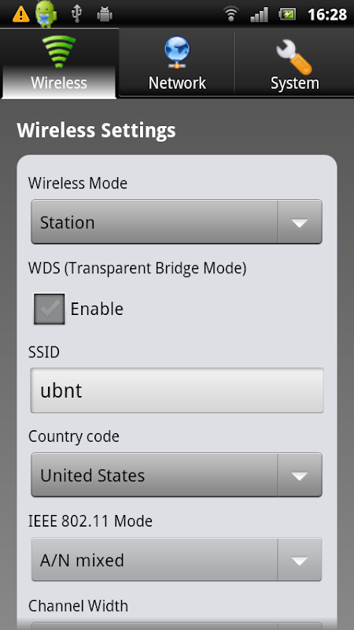Tap the Network globe icon
Viewport: 354px width, 630px height.
(x=177, y=52)
